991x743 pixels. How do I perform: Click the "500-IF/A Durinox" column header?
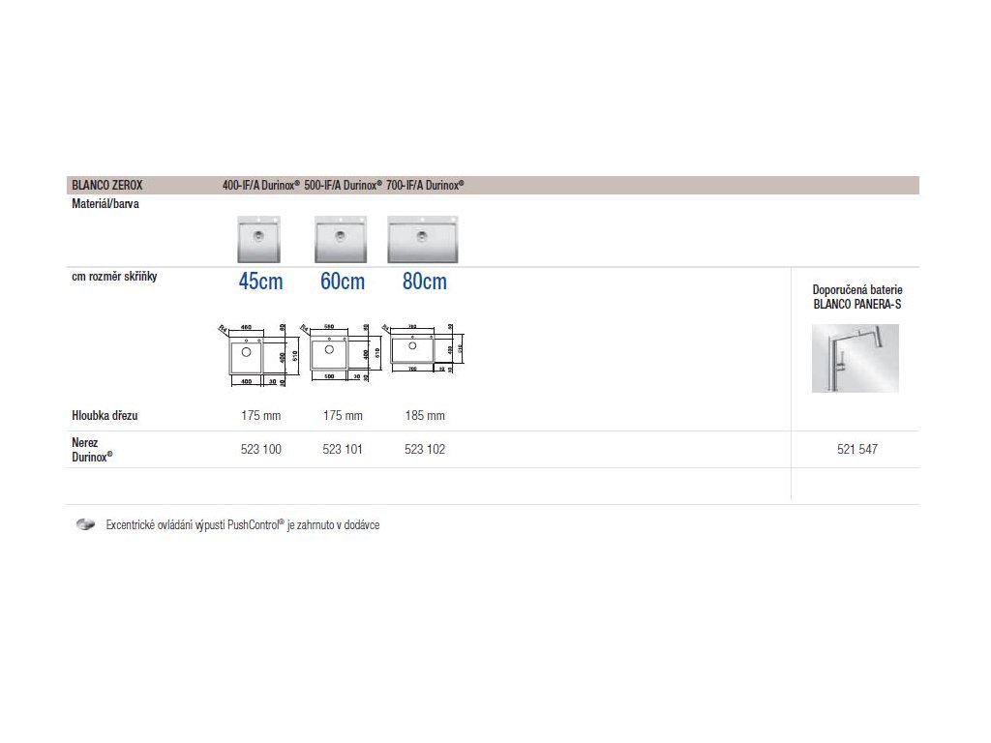click(343, 185)
